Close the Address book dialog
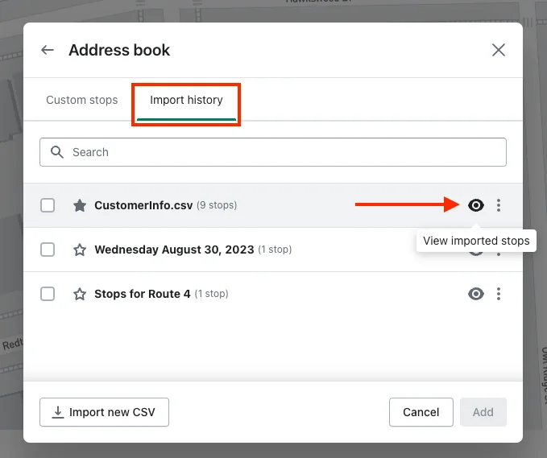547x458 pixels. click(x=499, y=50)
